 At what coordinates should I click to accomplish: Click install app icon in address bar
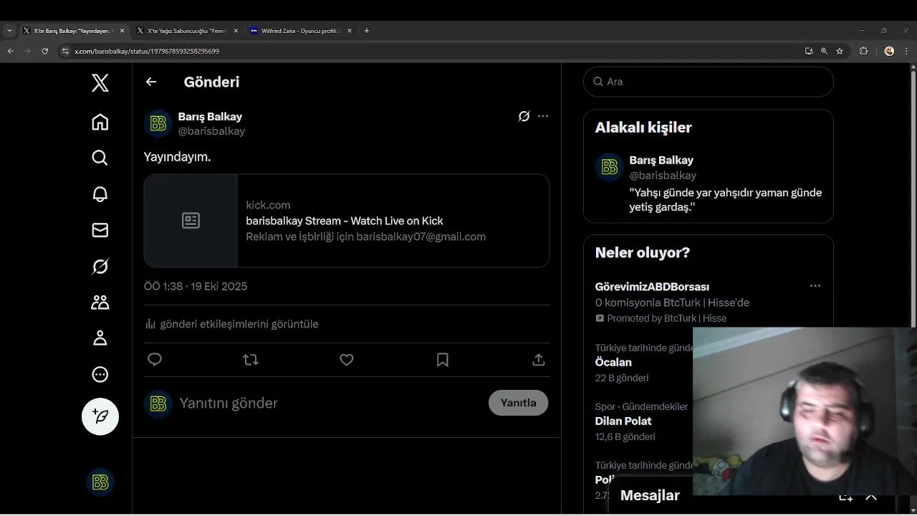point(809,51)
